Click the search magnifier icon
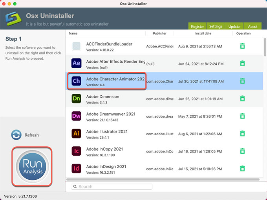Viewport: 267px width, 200px height. (75, 187)
